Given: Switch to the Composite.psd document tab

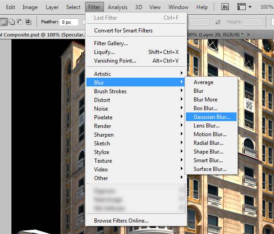Looking at the screenshot, I should pyautogui.click(x=27, y=35).
